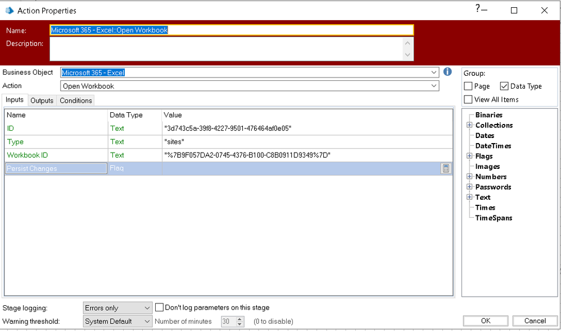561x331 pixels.
Task: Click the help question mark icon
Action: (x=478, y=8)
